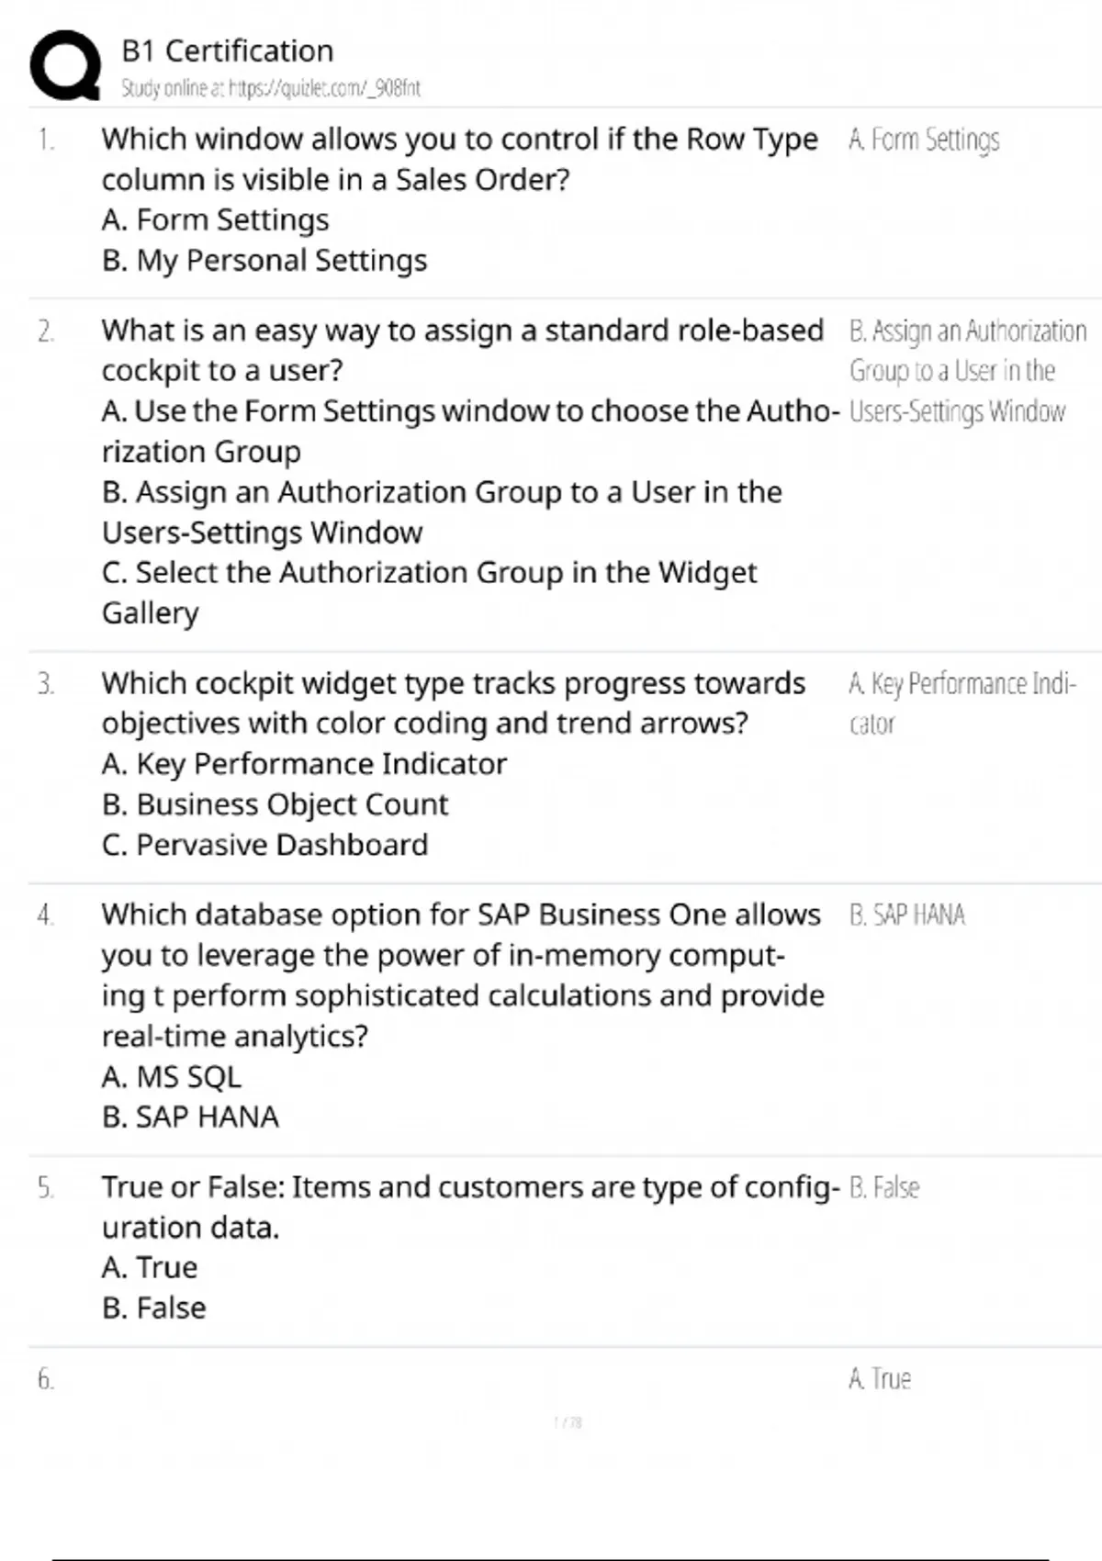The height and width of the screenshot is (1561, 1102).
Task: Click the B1 Certification title
Action: (227, 51)
